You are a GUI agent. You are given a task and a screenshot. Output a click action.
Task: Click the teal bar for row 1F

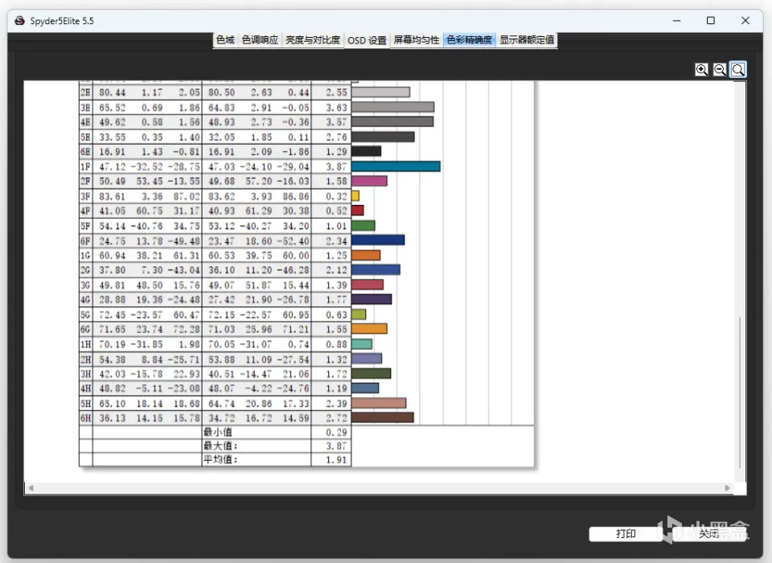point(396,166)
